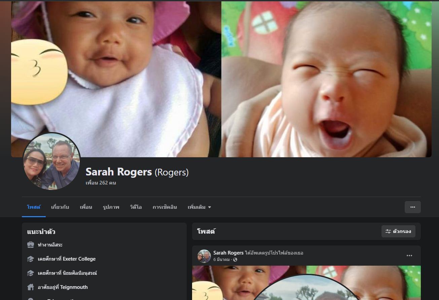439x300 pixels.
Task: Open the three-dot options on Sarah Rogers' post
Action: 409,256
